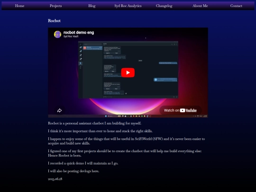Click the 'SciFiWorld (SFW)' paragraph text
Viewport: 256px width, 192px height.
127,141
